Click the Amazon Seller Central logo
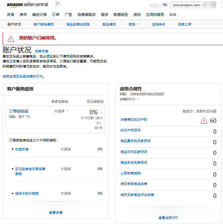Viewport: 223px width, 224px height. tap(27, 5)
